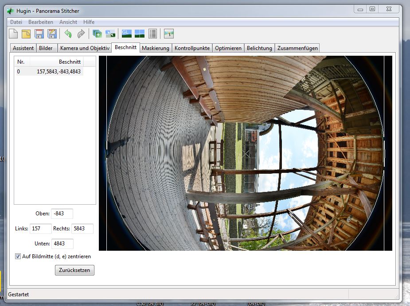
Task: Save project using the floppy disk icon
Action: click(x=39, y=34)
